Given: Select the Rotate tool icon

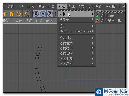Looking at the screenshot, I should [19, 14].
